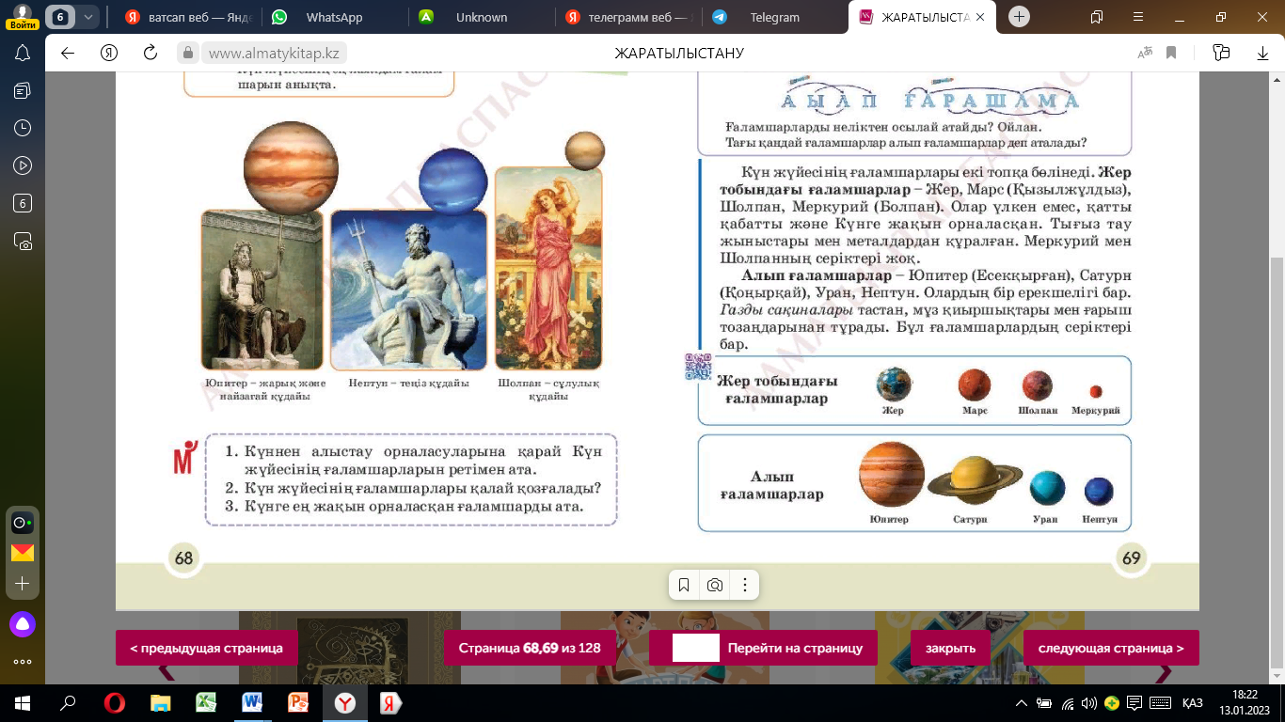Go to следующая страница
Image resolution: width=1285 pixels, height=722 pixels.
1111,648
